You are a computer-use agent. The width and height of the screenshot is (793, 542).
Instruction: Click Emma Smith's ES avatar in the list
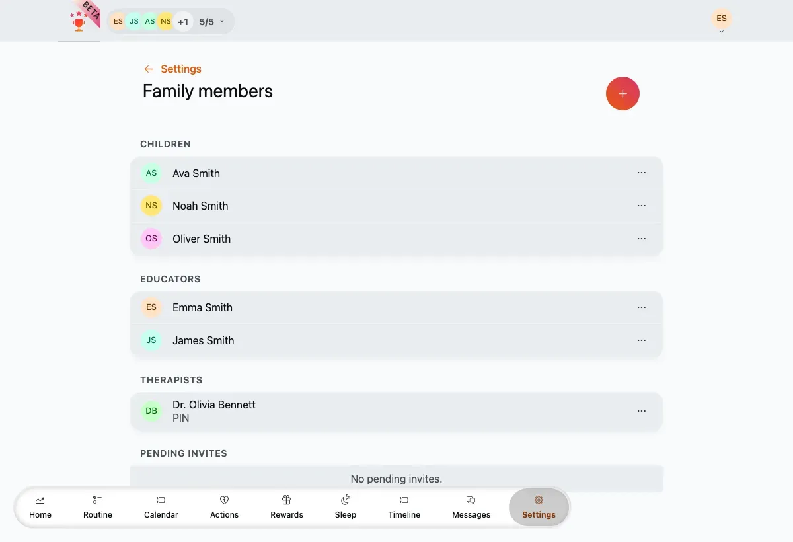coord(151,307)
